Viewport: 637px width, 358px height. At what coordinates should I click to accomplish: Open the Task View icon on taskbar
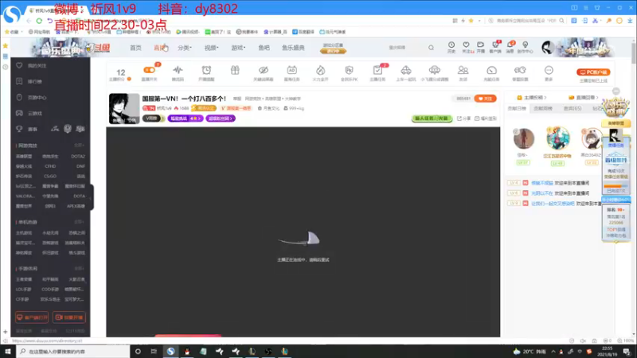[x=154, y=352]
